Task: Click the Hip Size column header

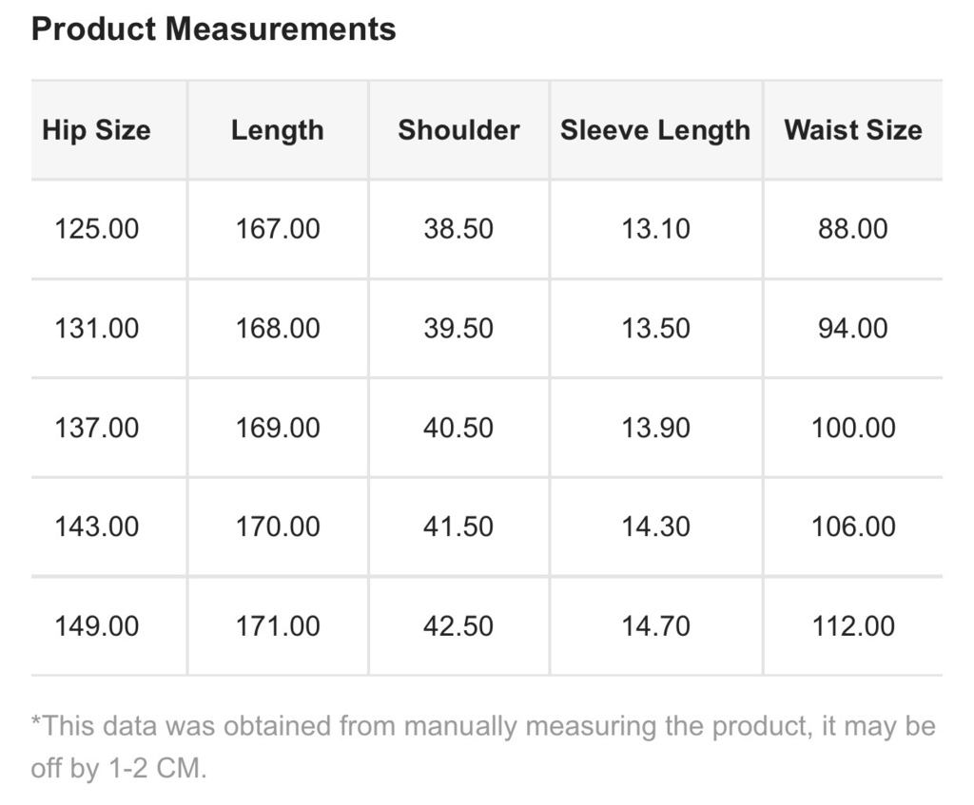Action: pos(96,130)
